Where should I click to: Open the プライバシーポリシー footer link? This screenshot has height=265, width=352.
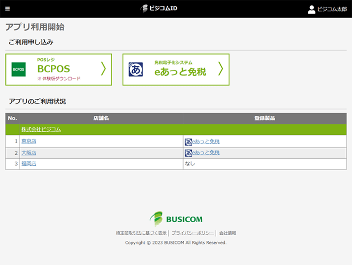click(193, 233)
